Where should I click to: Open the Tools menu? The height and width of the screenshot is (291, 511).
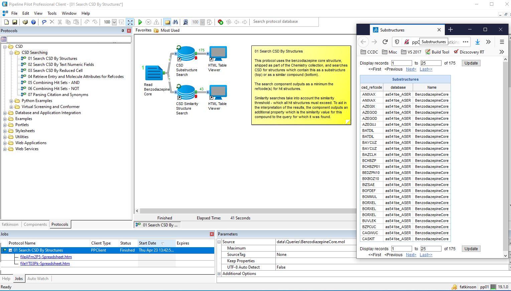tap(52, 13)
